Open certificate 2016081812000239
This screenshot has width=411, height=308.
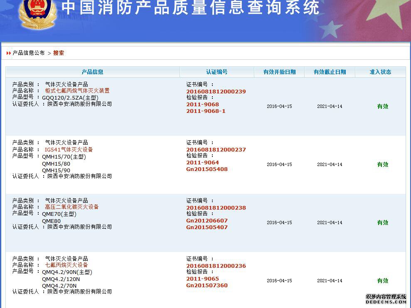click(x=216, y=91)
